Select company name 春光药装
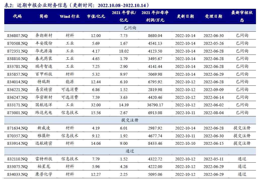Screen dimensions: 260x180 [x=44, y=59]
